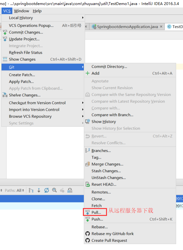Click the GitHub icon beside Create Pull Request
Screen dimensions: 183x250
(88, 240)
